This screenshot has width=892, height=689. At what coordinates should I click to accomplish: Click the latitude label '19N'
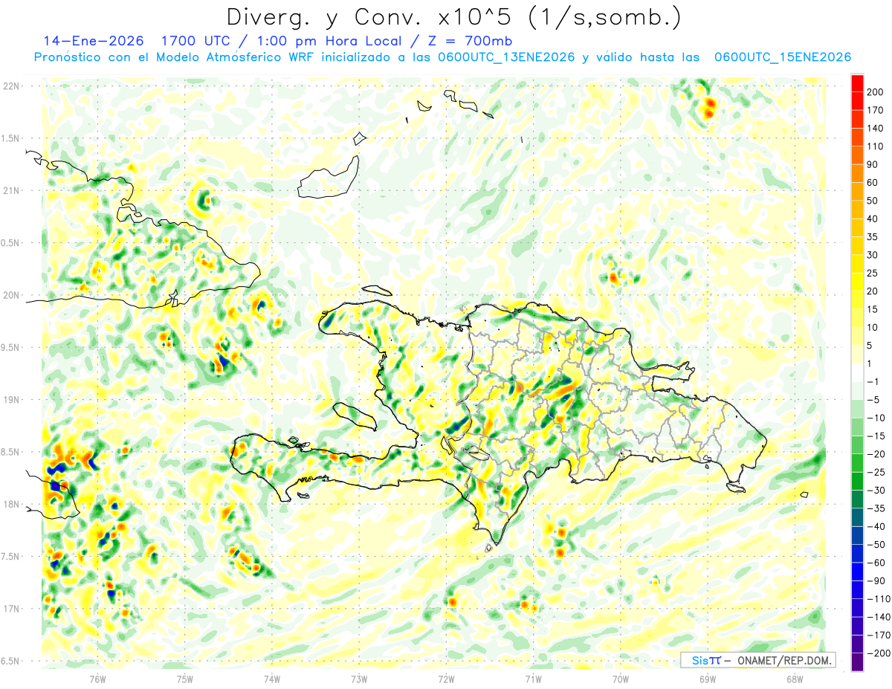coord(11,400)
